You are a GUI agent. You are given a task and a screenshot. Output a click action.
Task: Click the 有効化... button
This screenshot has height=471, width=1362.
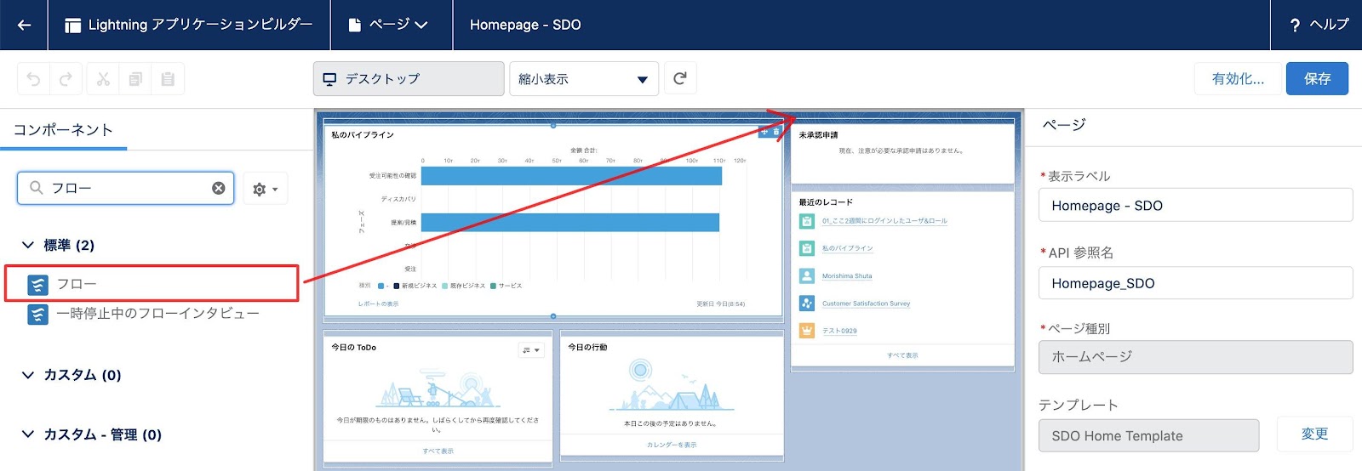pos(1238,79)
